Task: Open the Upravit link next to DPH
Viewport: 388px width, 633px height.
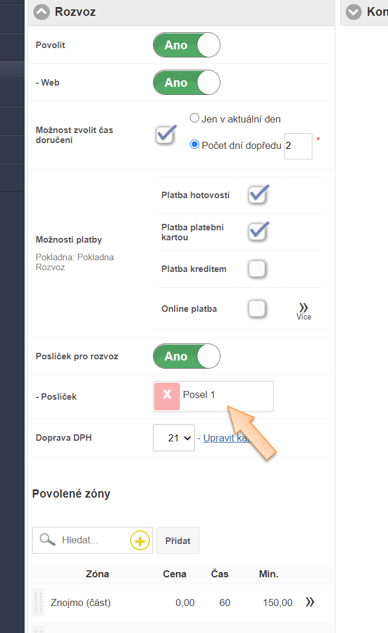Action: [x=226, y=438]
